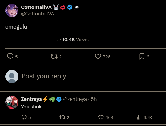
Task: Click CottontailVA's verified checkmark badge
Action: tap(69, 7)
